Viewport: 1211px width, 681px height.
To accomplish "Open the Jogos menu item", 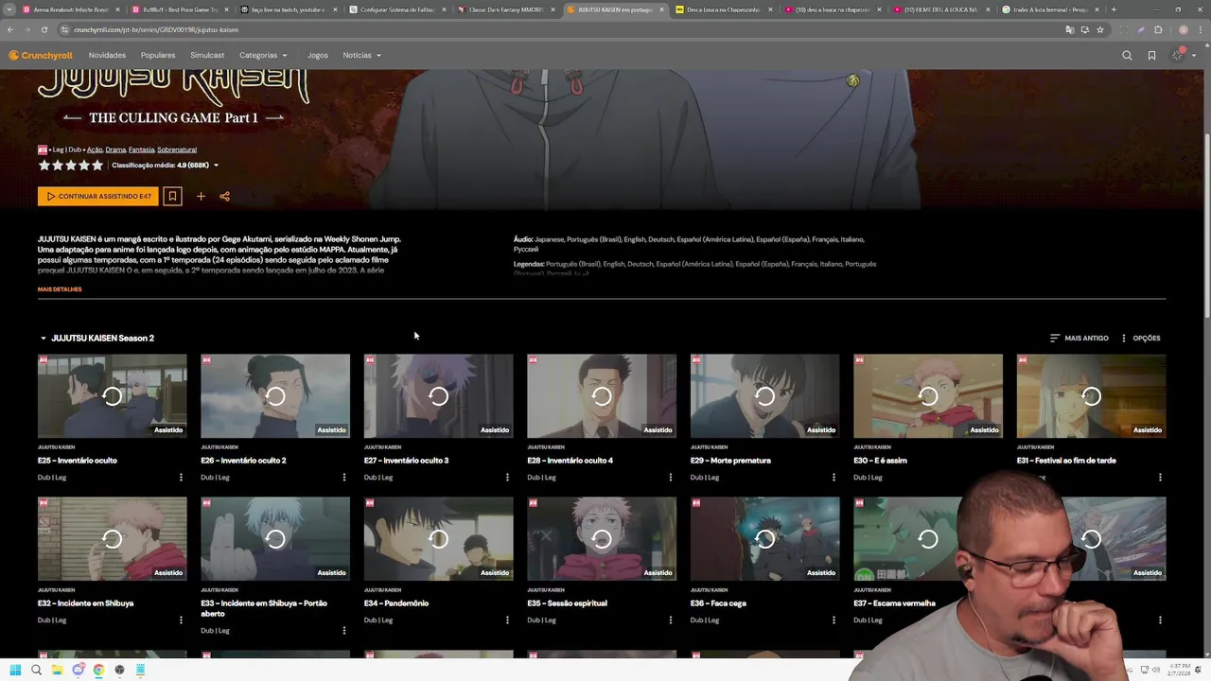I will 318,55.
